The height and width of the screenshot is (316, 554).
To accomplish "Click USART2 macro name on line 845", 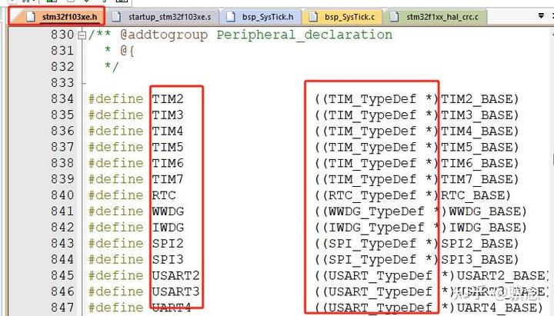I will (x=176, y=275).
